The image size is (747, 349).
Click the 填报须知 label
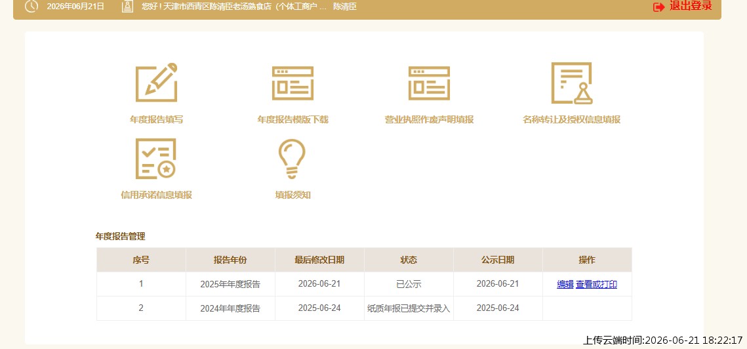pyautogui.click(x=293, y=195)
